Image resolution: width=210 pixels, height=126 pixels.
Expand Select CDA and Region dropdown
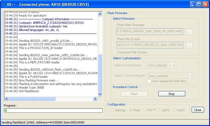[x=192, y=76]
